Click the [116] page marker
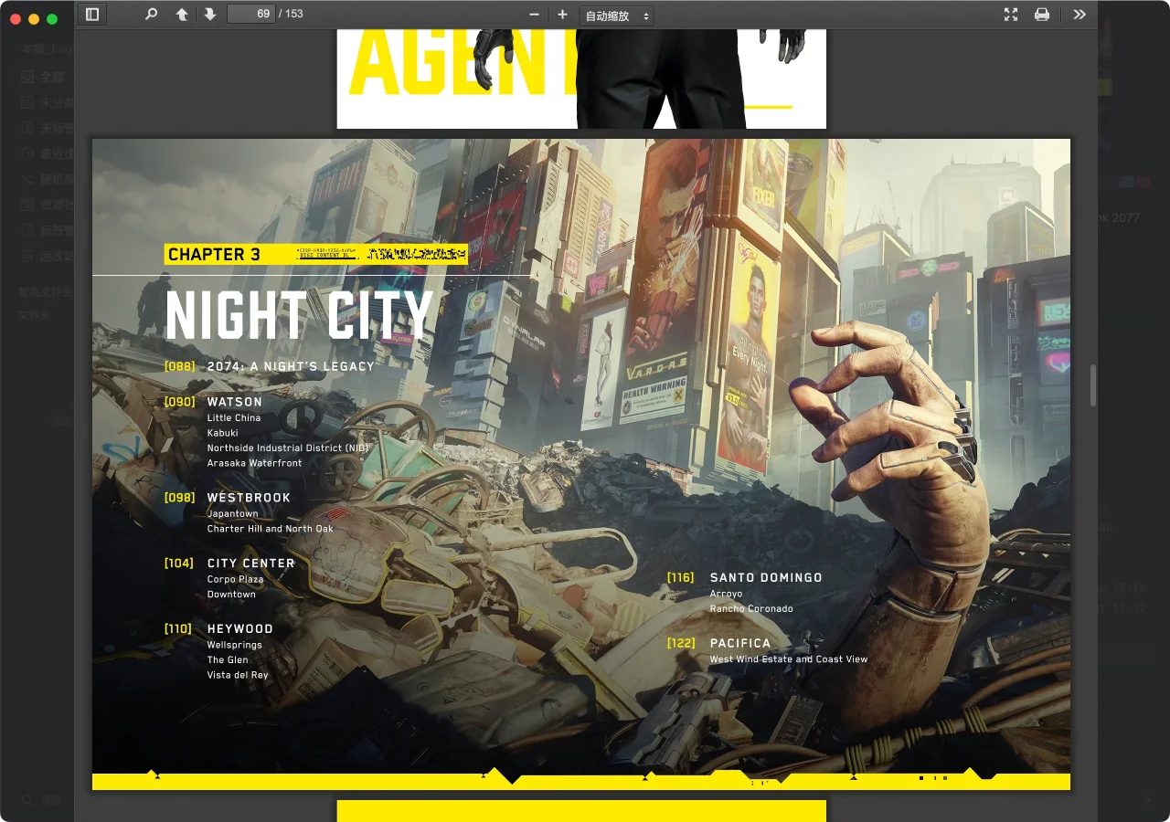 click(681, 578)
